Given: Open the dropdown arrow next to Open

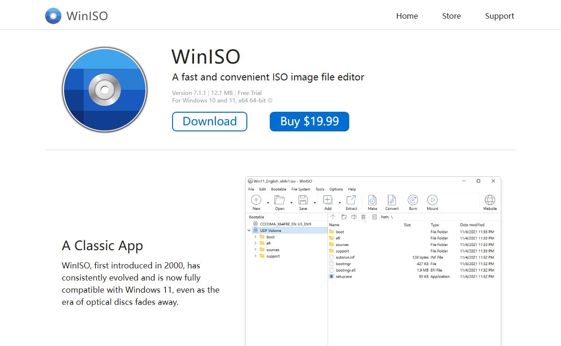Looking at the screenshot, I should [291, 202].
